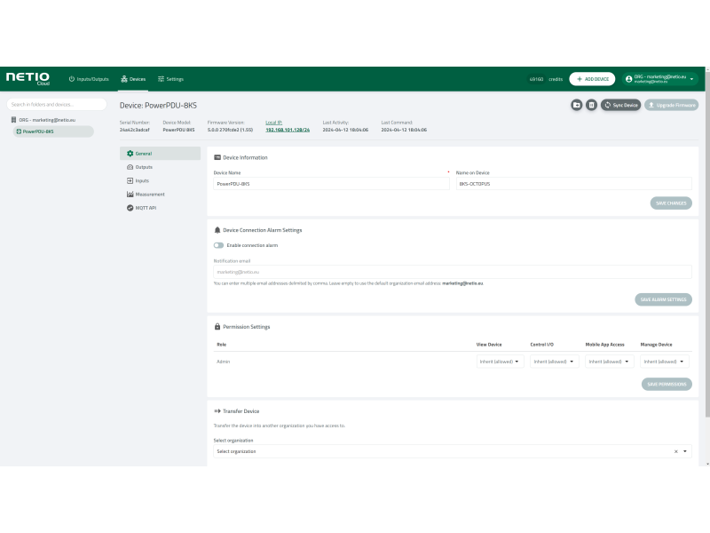Screen dimensions: 710x533
Task: Click the General gear icon
Action: tap(130, 153)
